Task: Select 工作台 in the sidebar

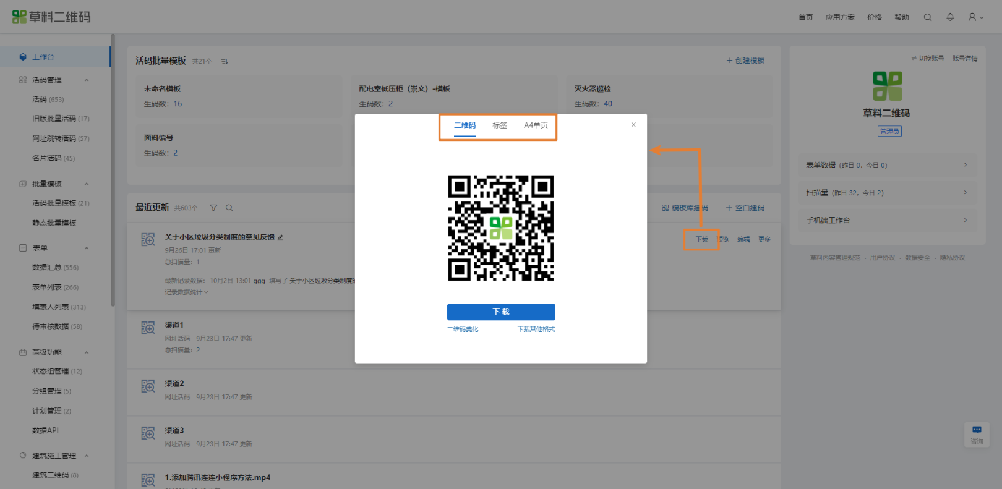Action: coord(55,57)
